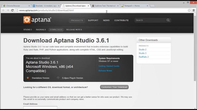Close the Chrome Browser tab
197x110 pixels.
coord(29,6)
